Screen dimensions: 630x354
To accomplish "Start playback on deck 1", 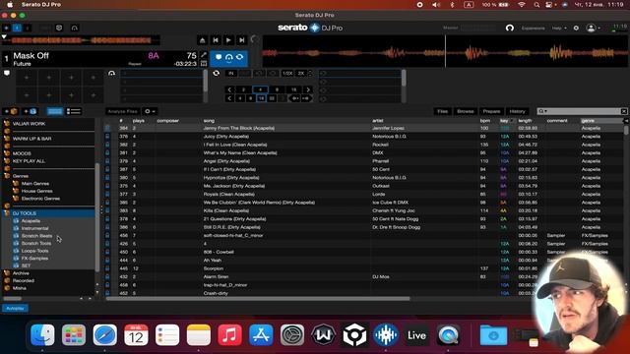I will tap(228, 40).
